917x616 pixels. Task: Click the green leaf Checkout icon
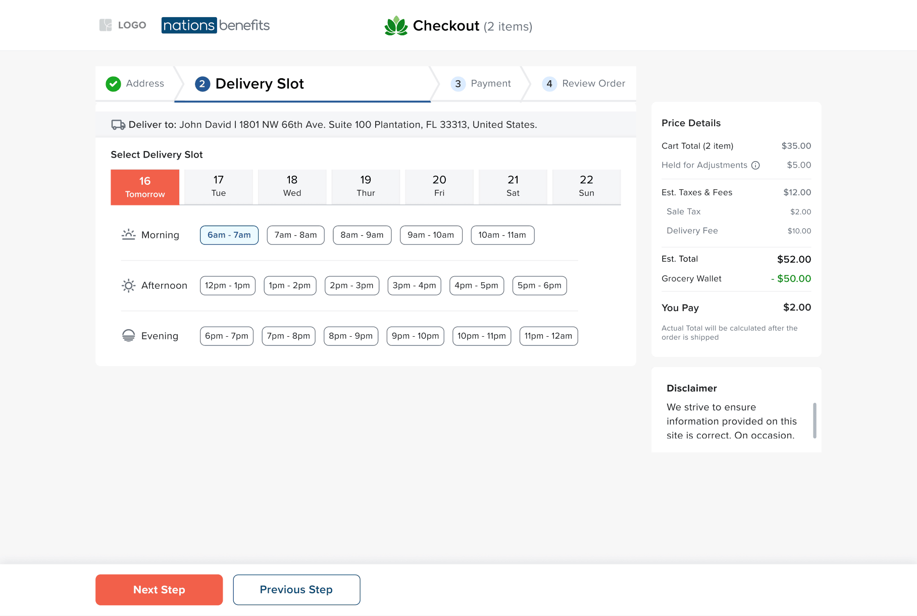[x=396, y=25]
